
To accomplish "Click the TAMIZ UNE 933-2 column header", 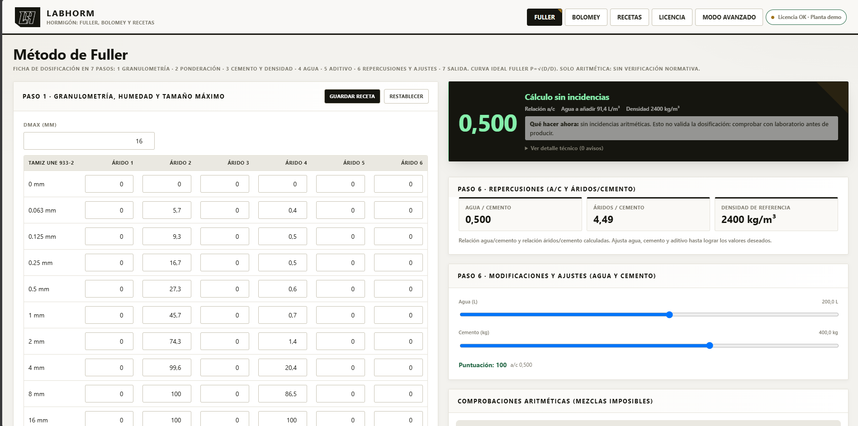I will 51,163.
